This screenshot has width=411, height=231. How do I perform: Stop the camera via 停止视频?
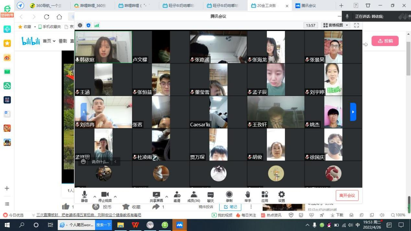pyautogui.click(x=105, y=196)
